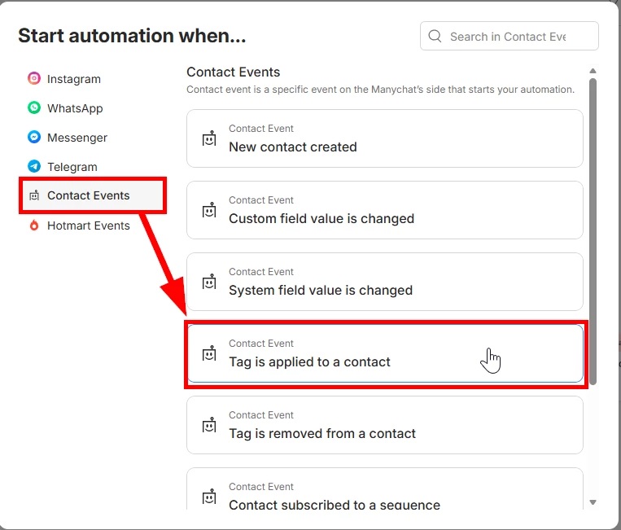Click the scrollbar down arrow
This screenshot has height=530, width=621.
coord(593,502)
